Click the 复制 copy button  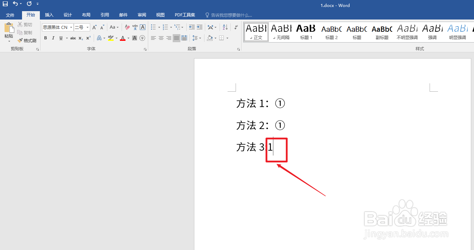click(x=25, y=32)
